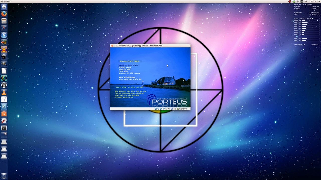Viewport: 321px width, 180px height.
Task: Close the Ubuntu MATE VirtualBox window
Action: (x=112, y=46)
